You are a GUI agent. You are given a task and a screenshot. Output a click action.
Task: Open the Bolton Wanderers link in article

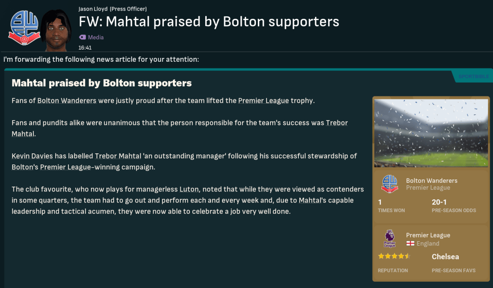(x=67, y=100)
